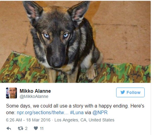Click the Mikko Alanne display name
Viewport: 167px width, 135px height.
coord(35,91)
